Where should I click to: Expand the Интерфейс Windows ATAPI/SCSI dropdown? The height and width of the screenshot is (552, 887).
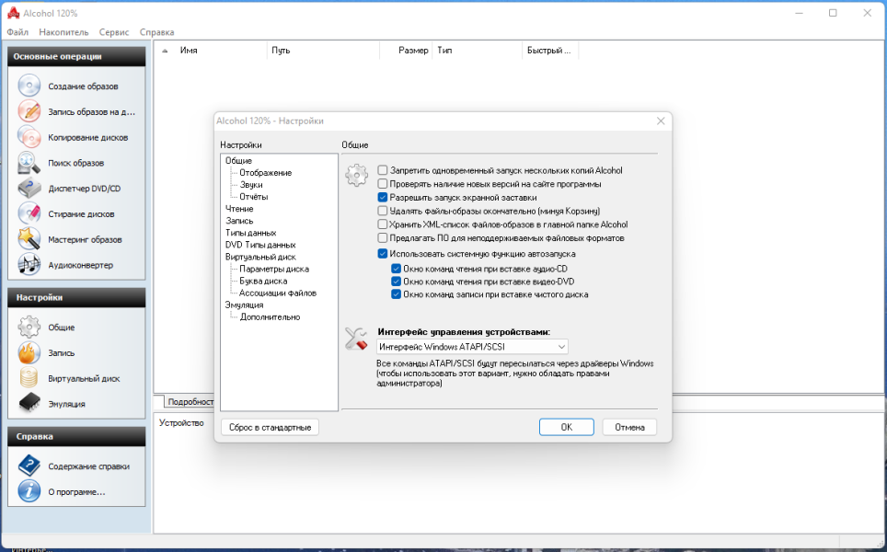[472, 347]
